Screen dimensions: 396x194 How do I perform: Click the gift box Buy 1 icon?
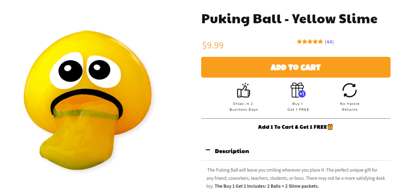coord(298,90)
